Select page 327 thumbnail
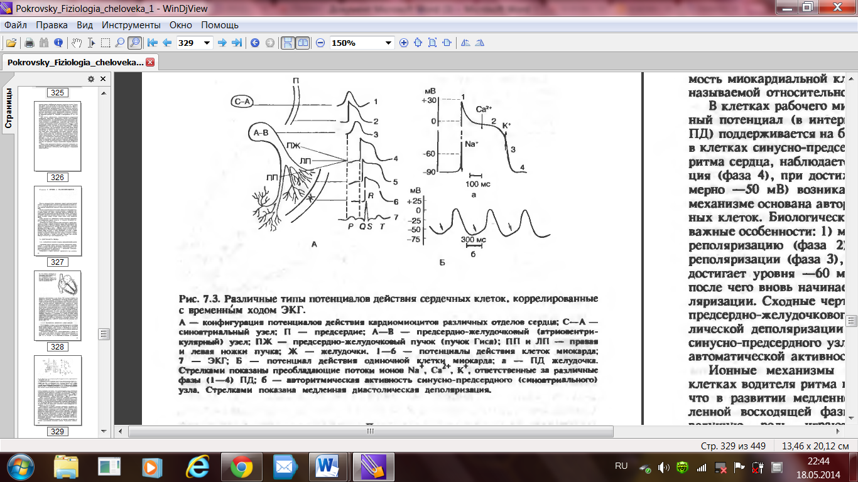The height and width of the screenshot is (482, 858). (57, 221)
